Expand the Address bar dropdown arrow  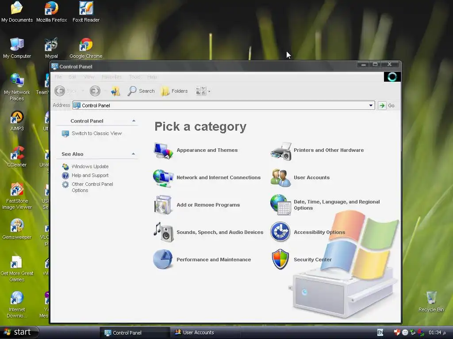(371, 105)
